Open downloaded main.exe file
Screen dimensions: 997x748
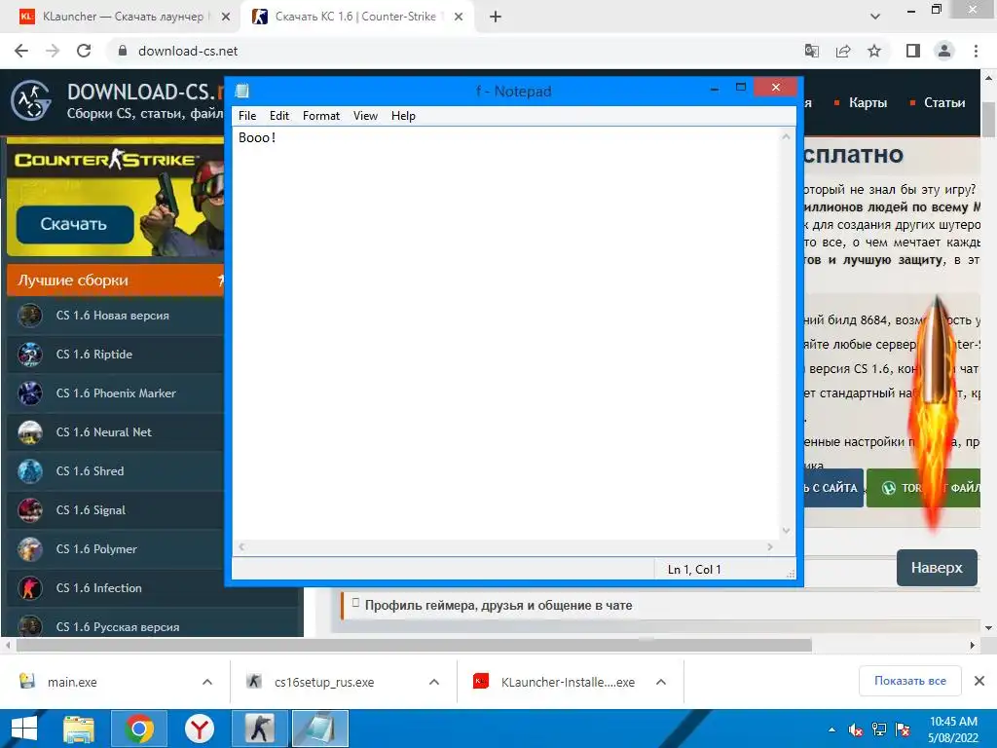[x=72, y=682]
